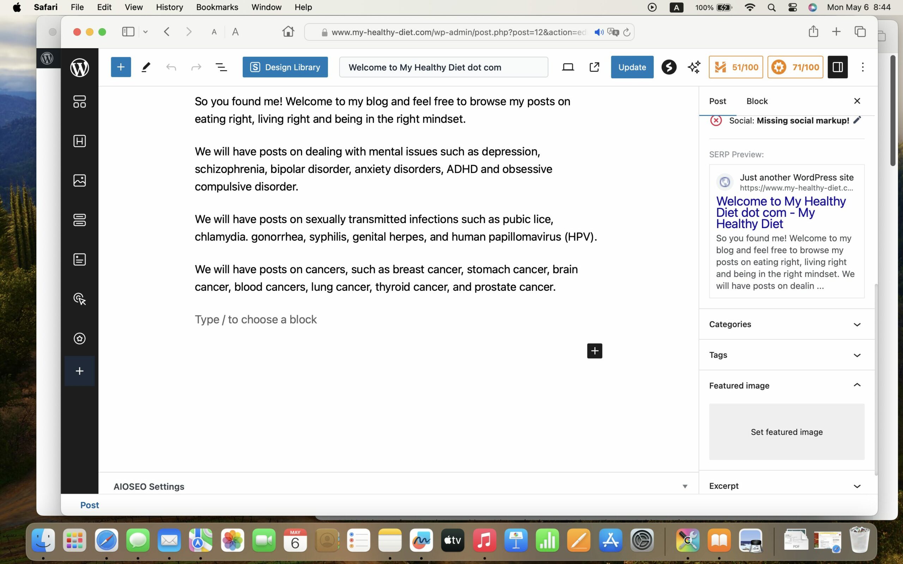Select the Tools pencil icon
Viewport: 903px width, 564px height.
(146, 67)
